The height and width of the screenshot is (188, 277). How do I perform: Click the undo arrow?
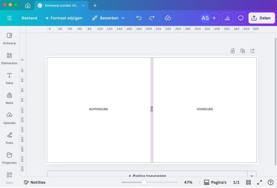pos(139,18)
